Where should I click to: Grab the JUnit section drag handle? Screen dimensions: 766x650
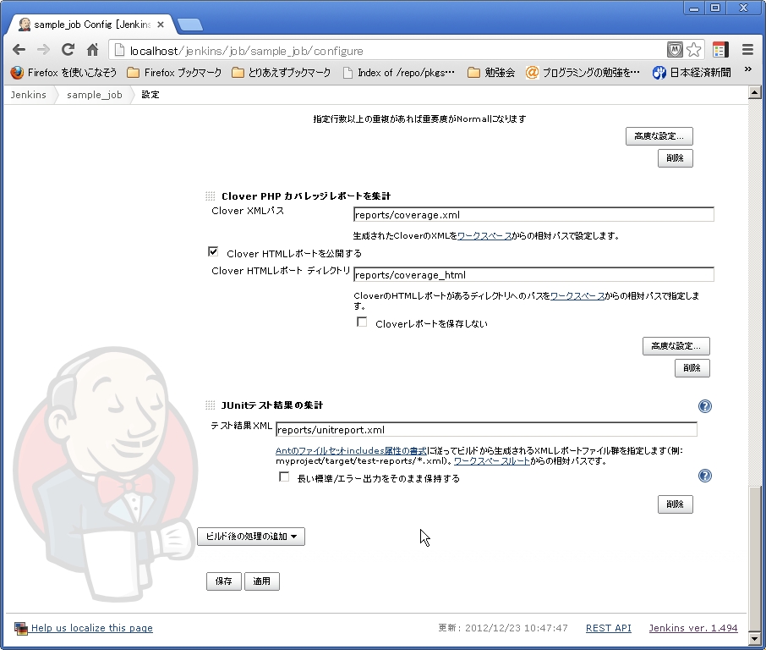pyautogui.click(x=210, y=405)
